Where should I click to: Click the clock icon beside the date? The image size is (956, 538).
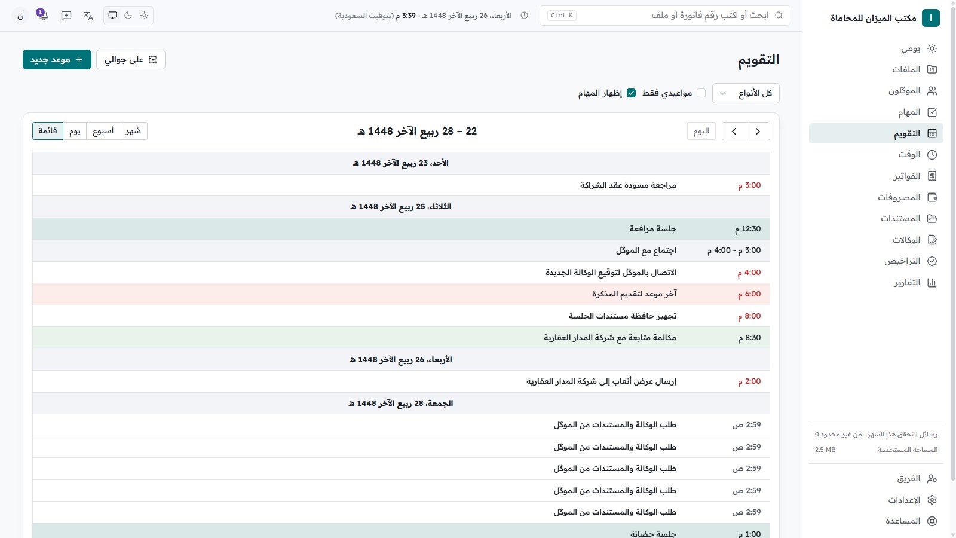(x=525, y=16)
